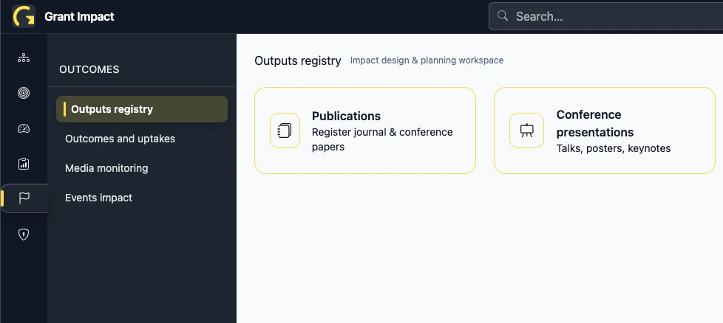The height and width of the screenshot is (323, 723).
Task: Open the Publications card title
Action: pyautogui.click(x=346, y=116)
